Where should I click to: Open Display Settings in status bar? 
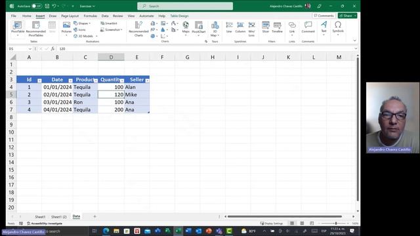[272, 224]
